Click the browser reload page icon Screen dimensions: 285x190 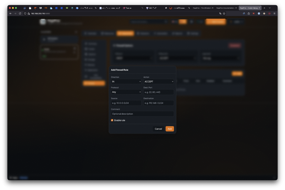point(20,13)
